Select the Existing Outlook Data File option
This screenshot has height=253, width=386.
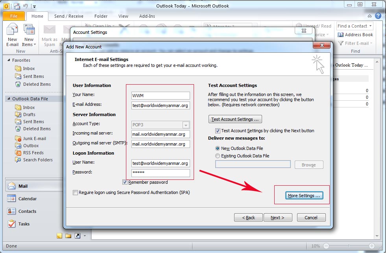218,155
